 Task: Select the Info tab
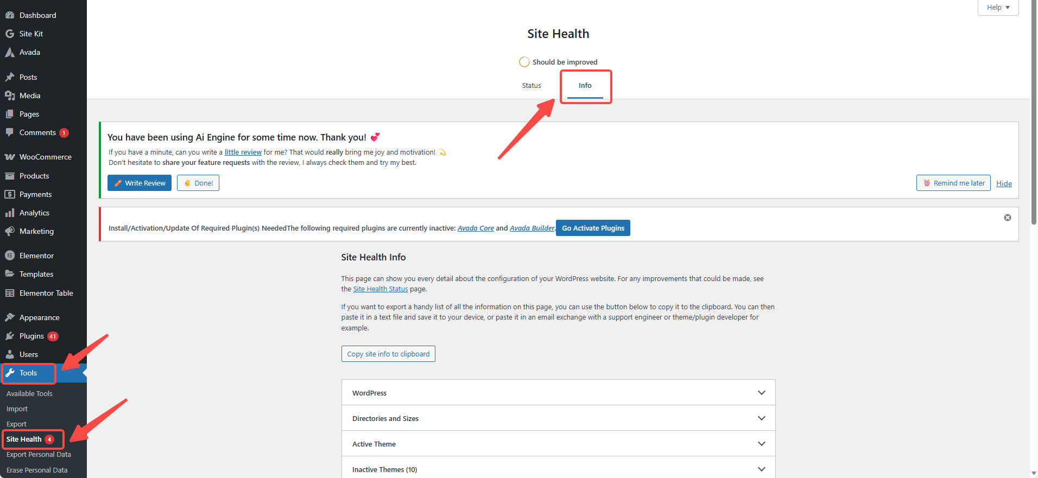pyautogui.click(x=585, y=86)
